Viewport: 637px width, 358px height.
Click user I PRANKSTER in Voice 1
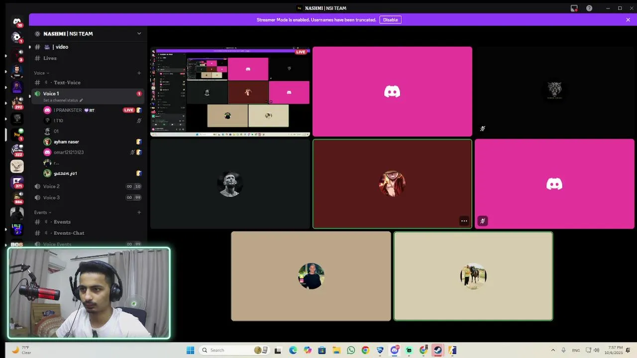pos(93,110)
